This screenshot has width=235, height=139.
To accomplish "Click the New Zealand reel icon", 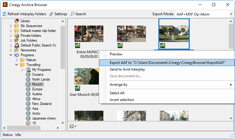I will pyautogui.click(x=28, y=104).
